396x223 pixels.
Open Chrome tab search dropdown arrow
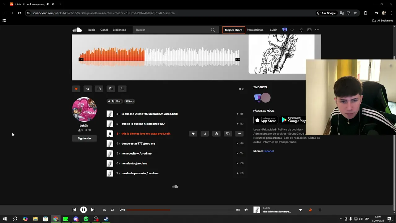click(x=4, y=4)
